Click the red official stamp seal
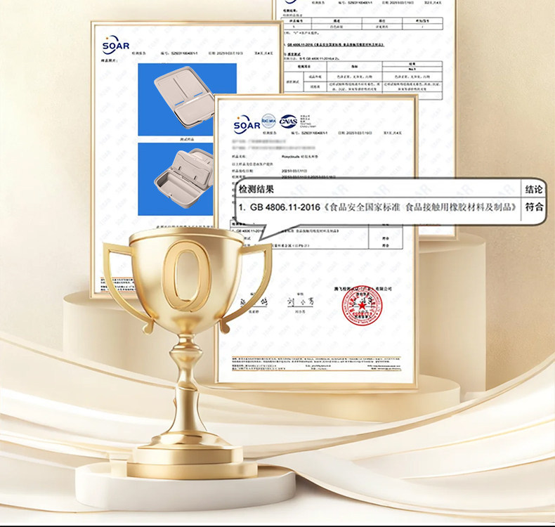The height and width of the screenshot is (527, 555). [x=363, y=306]
